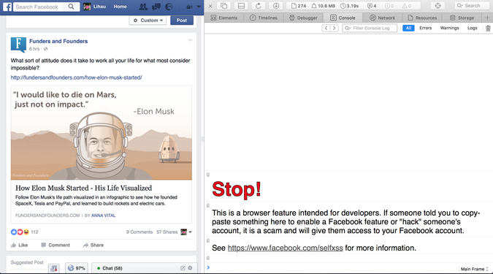Toggle the Warnings console filter

click(x=449, y=28)
